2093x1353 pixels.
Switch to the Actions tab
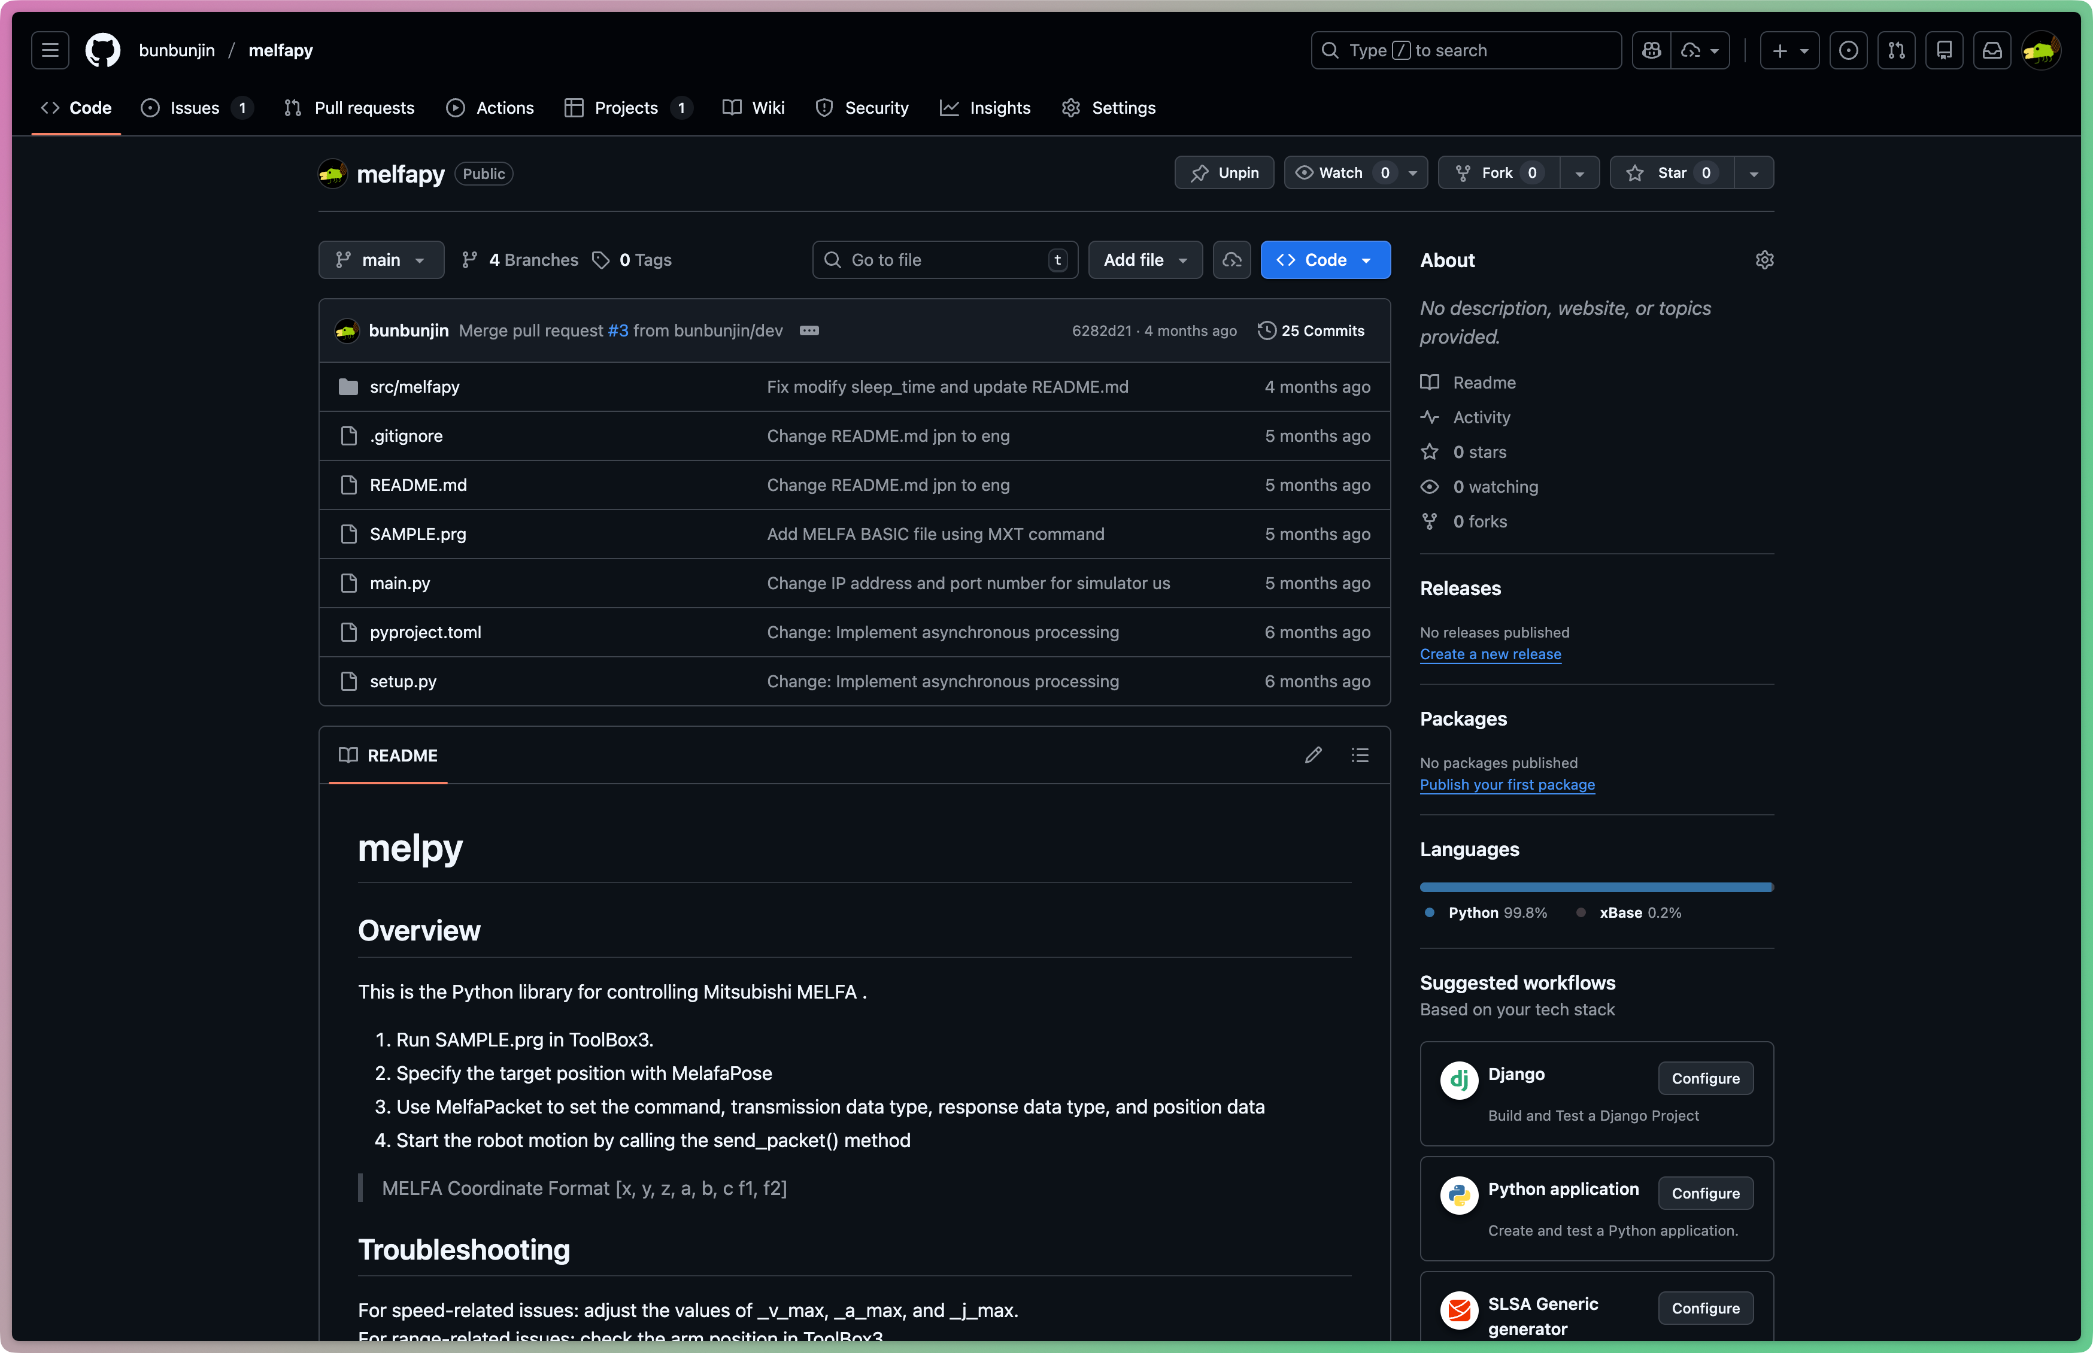(x=490, y=108)
